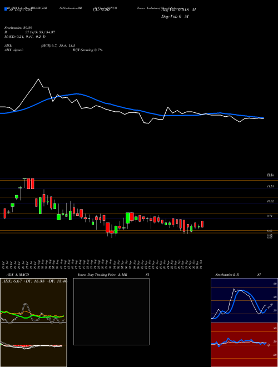Click the red RSI chart panel
Viewport: 278px width, 367px height.
tap(244, 345)
